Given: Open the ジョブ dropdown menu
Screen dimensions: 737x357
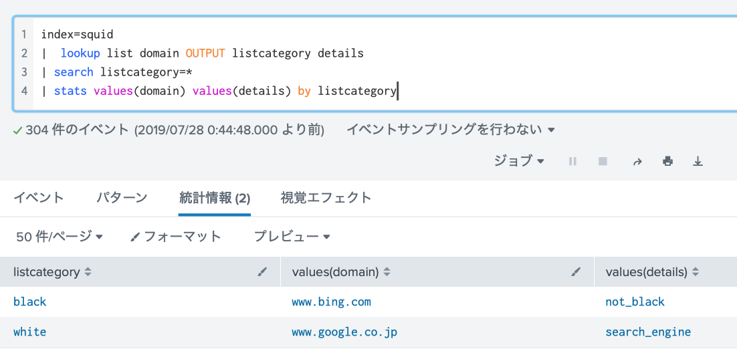Looking at the screenshot, I should coord(518,161).
